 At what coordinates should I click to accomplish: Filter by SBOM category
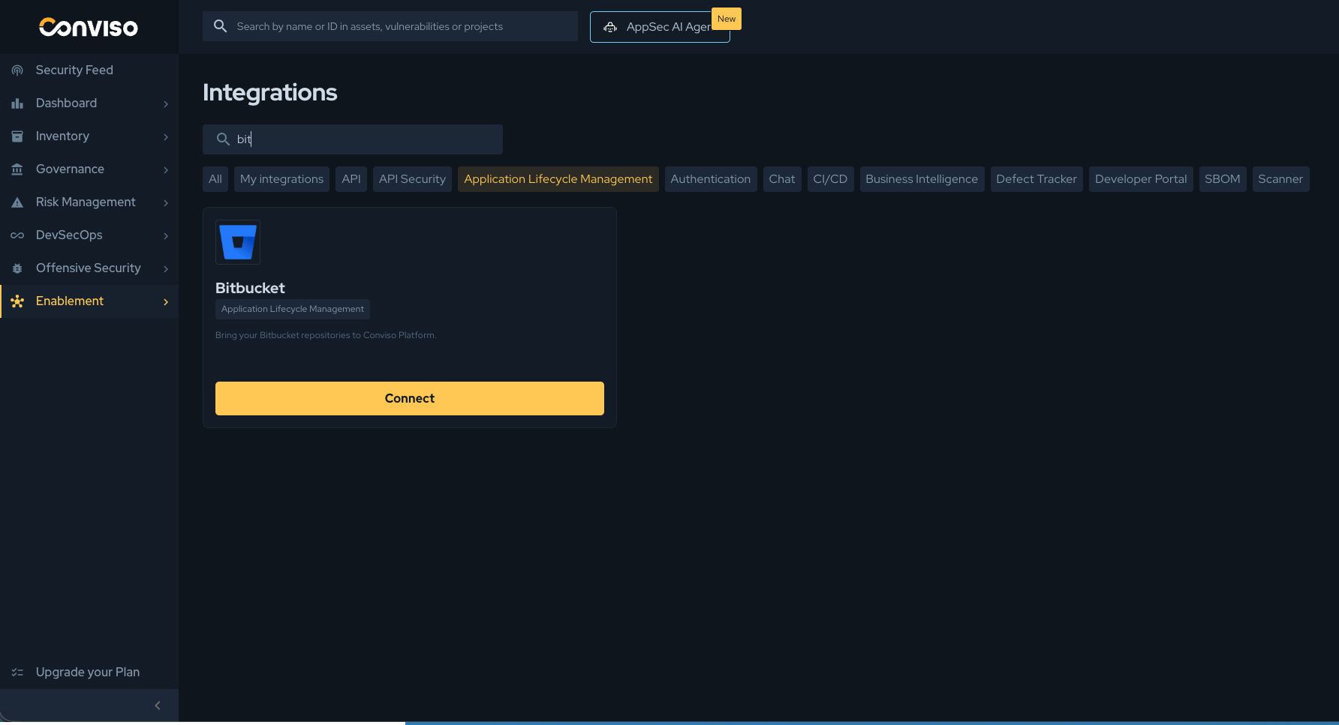tap(1223, 179)
